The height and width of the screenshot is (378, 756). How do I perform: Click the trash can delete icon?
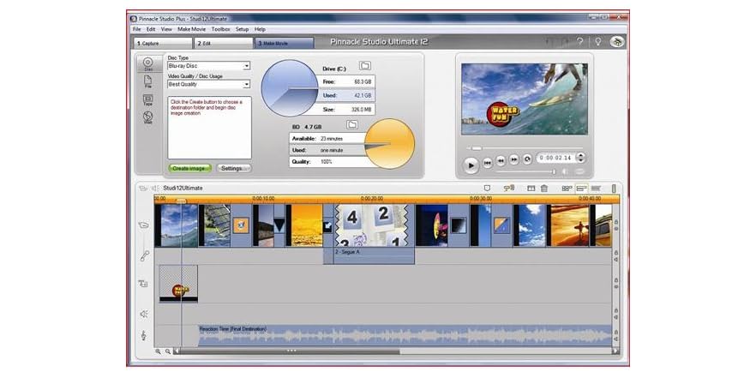(x=543, y=188)
